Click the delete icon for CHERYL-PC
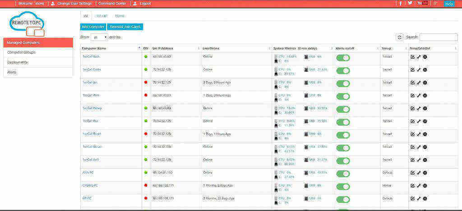462x211 pixels. pos(425,185)
